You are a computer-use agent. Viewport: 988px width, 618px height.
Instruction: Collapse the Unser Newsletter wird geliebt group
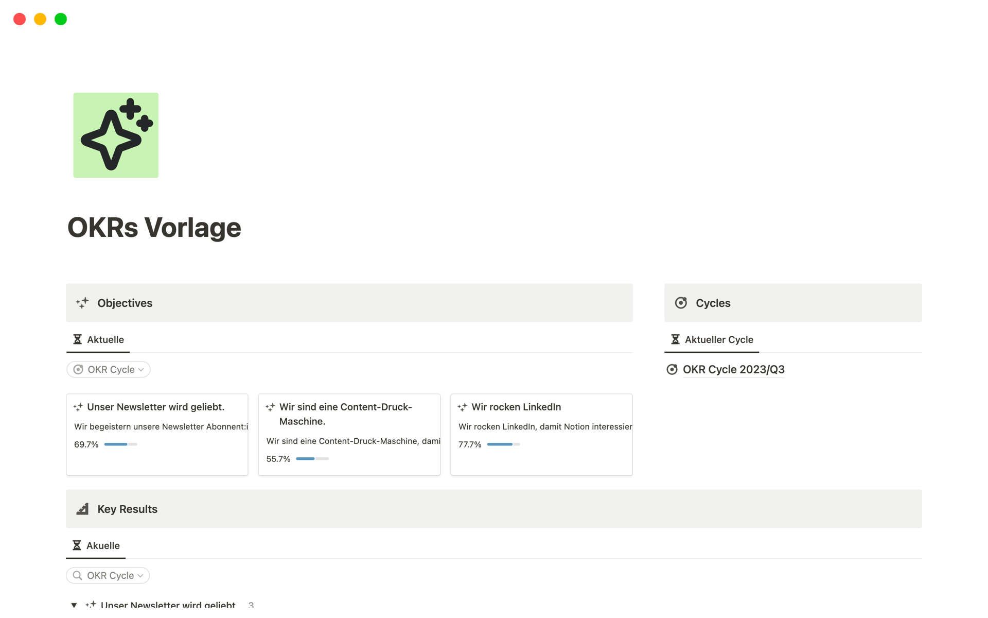[74, 605]
